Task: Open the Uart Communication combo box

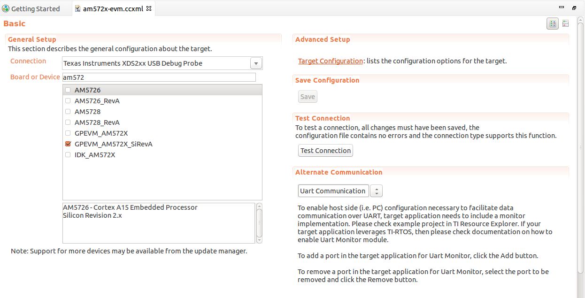Action: 333,191
